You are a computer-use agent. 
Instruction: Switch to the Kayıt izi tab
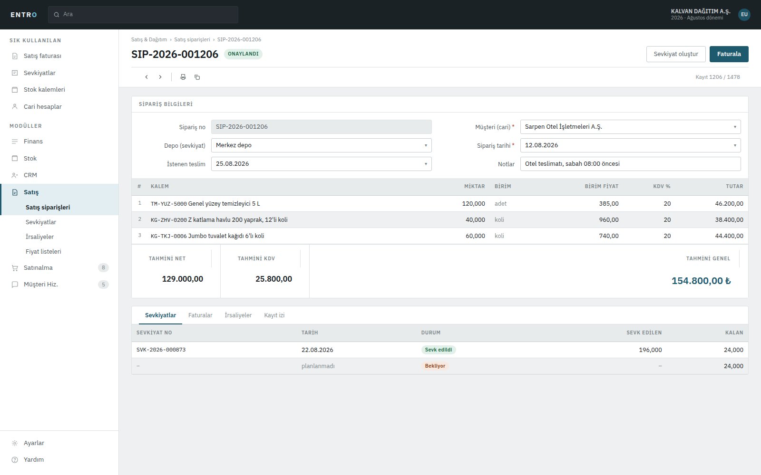tap(274, 315)
